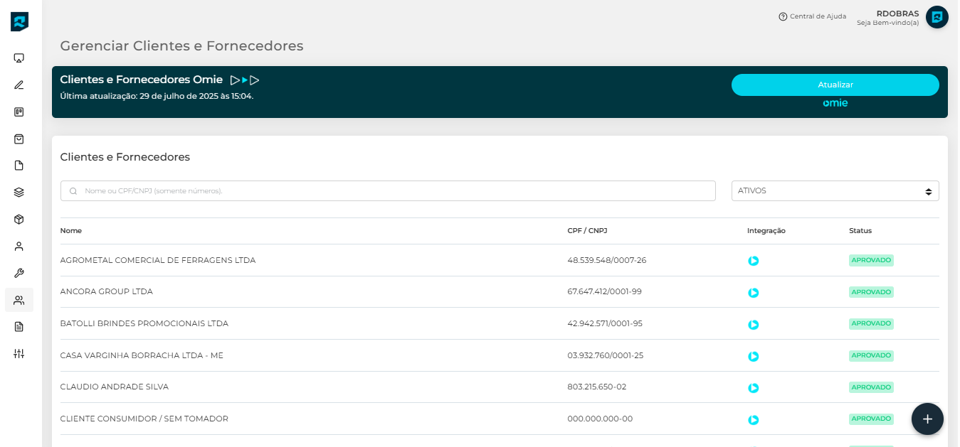This screenshot has width=960, height=447.
Task: Expand the ATIVOS status filter dropdown
Action: 835,191
